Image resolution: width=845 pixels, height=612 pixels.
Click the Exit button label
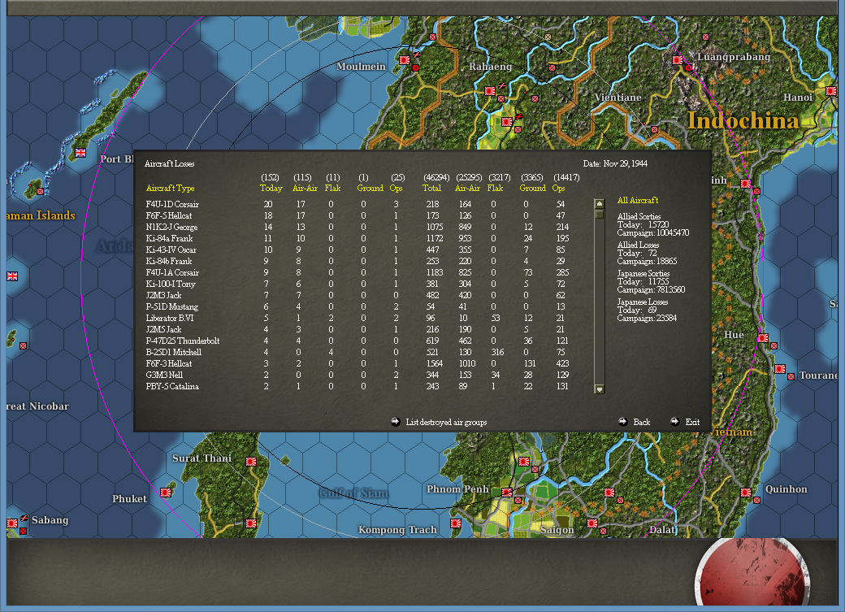(x=692, y=422)
